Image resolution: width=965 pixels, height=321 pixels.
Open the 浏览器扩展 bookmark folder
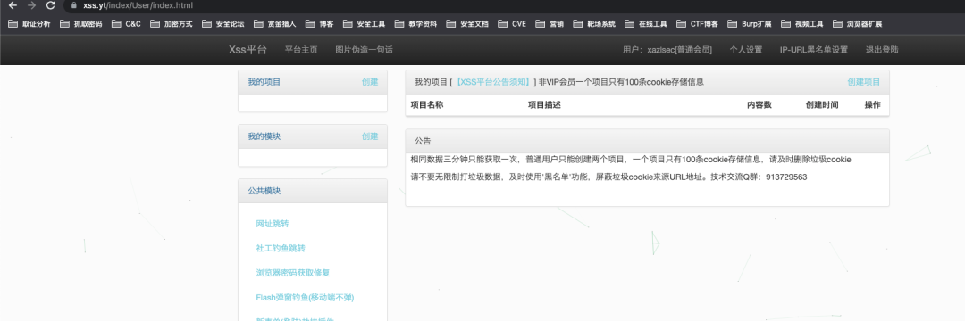[x=857, y=24]
